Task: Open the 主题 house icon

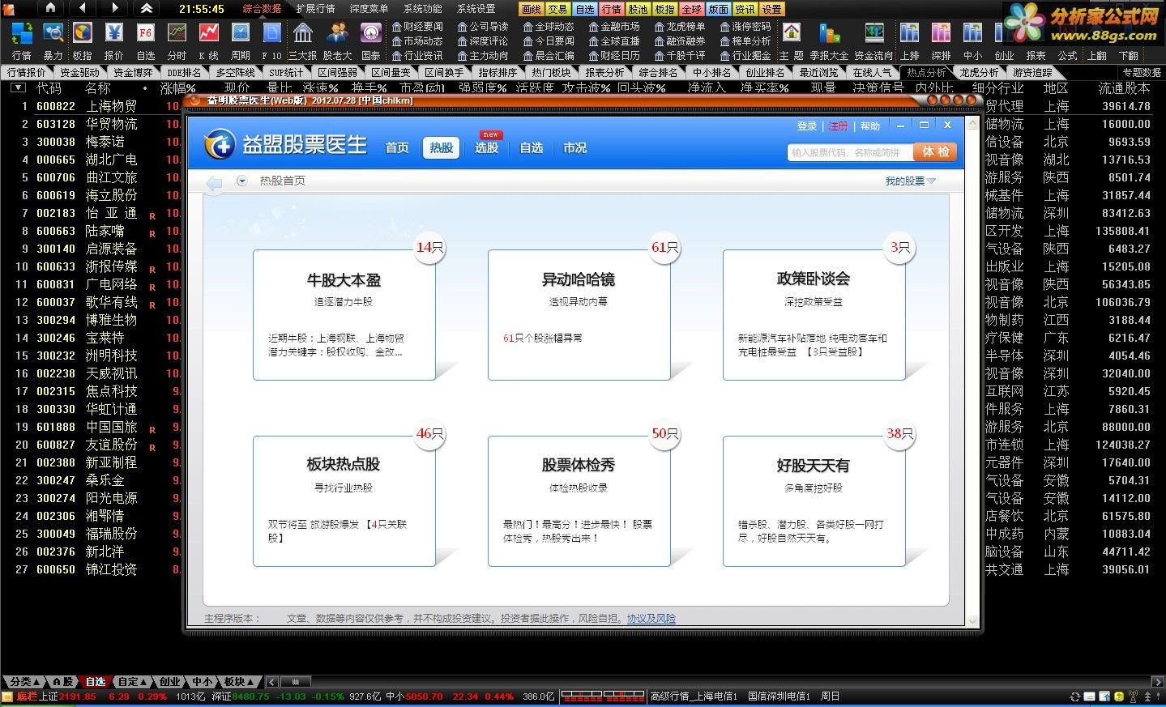Action: (792, 33)
